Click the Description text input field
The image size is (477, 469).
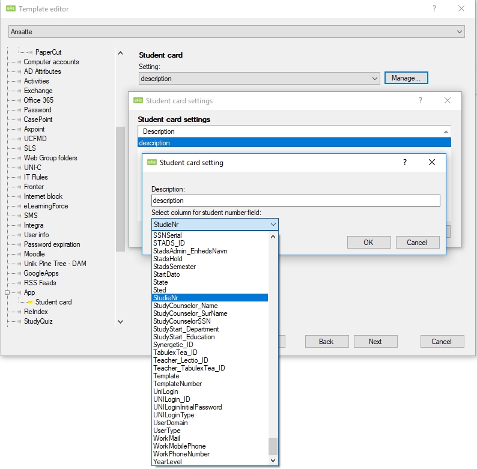coord(295,201)
